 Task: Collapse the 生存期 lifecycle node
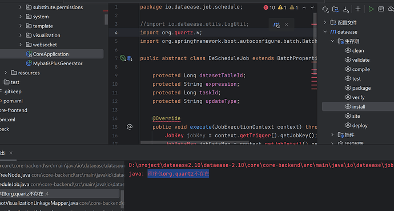pos(332,41)
